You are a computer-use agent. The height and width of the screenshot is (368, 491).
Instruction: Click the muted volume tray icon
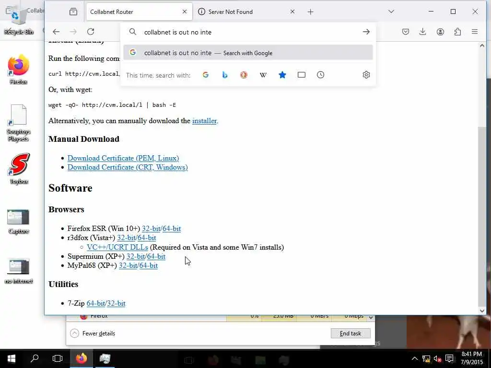[437, 358]
